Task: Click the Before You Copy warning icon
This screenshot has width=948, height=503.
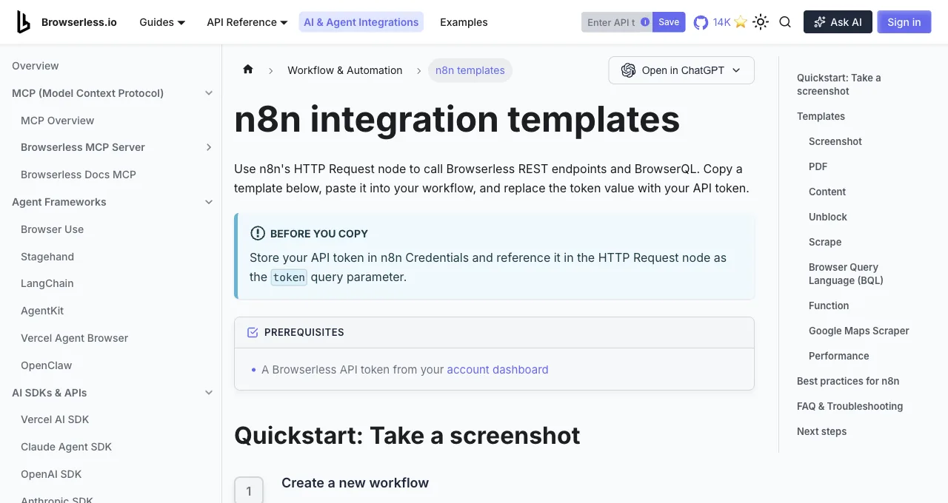Action: 258,233
